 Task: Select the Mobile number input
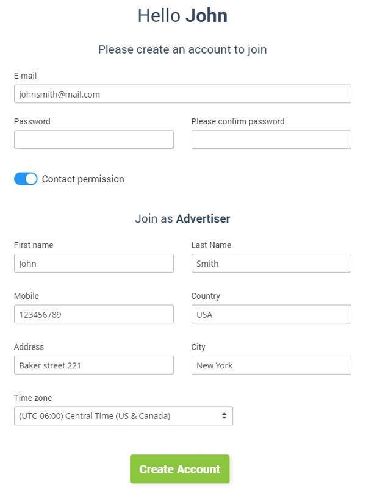click(x=94, y=314)
